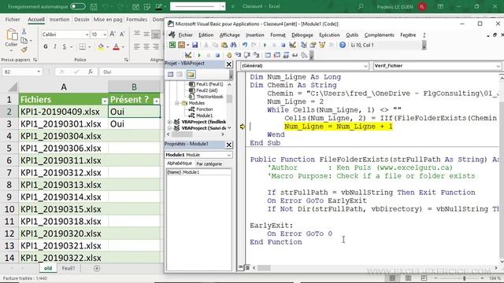Click the Step Out debug icon
The image size is (504, 283).
tap(256, 55)
